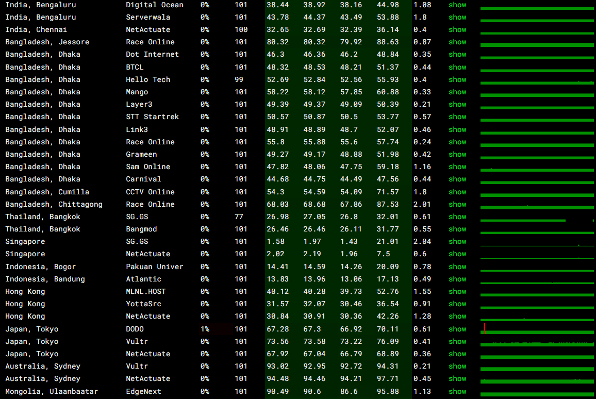Click show for India Bengaluru Digital Ocean
This screenshot has width=596, height=399.
tap(457, 5)
